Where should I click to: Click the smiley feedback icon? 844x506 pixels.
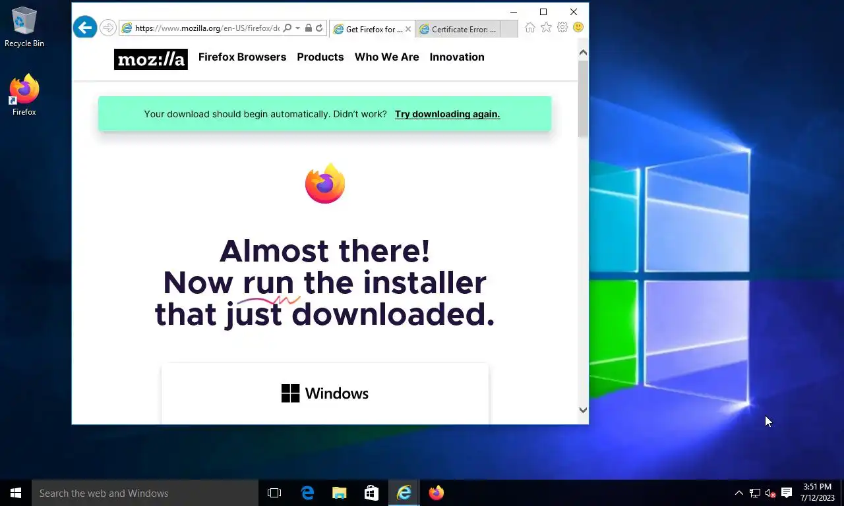578,27
